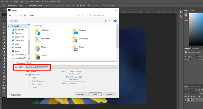
Task: Click the foreground swatch in Color panel
Action: 186,14
